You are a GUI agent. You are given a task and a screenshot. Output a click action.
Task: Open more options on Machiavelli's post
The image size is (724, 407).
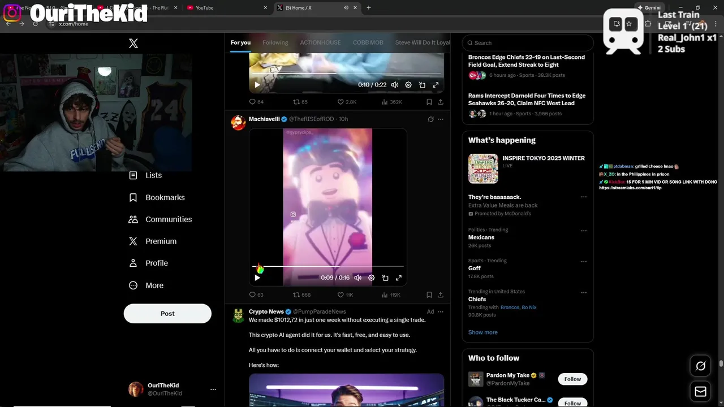coord(441,119)
